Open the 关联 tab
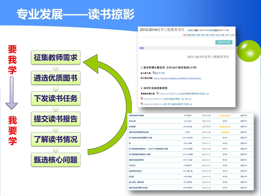This screenshot has height=196, width=261. point(222,35)
